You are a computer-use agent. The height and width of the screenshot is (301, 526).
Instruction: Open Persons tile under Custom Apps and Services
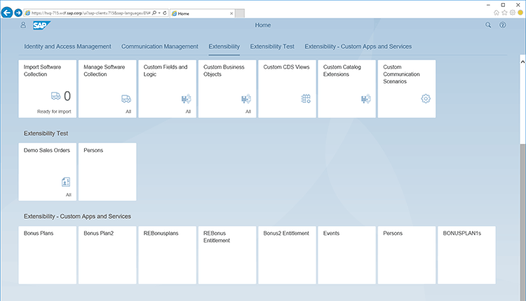coord(407,255)
